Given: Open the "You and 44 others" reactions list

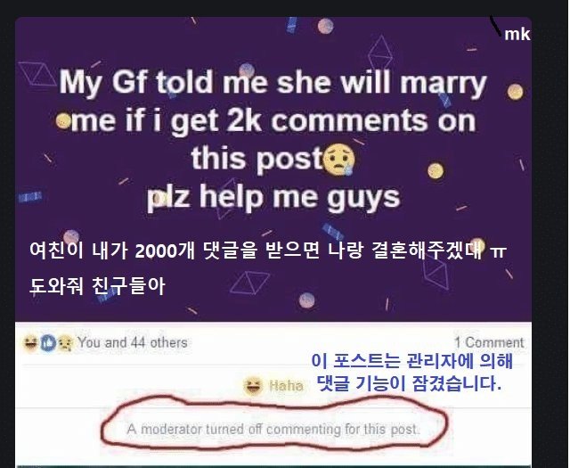Looking at the screenshot, I should (x=133, y=342).
